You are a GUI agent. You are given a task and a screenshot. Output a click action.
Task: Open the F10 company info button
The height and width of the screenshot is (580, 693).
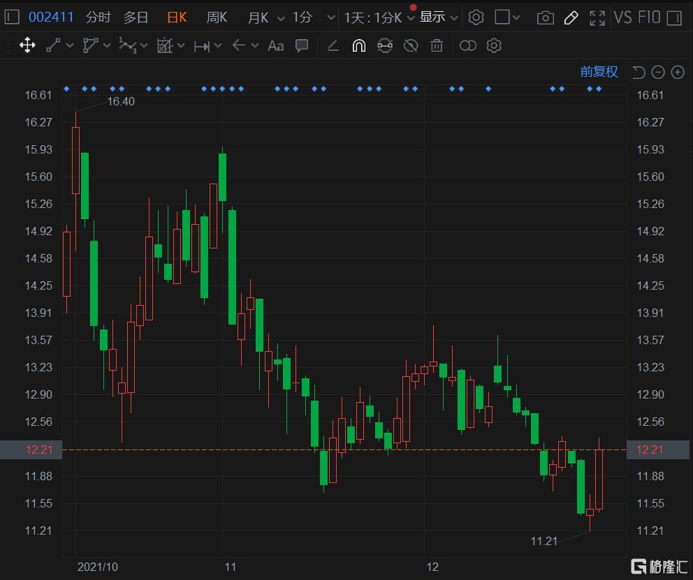click(x=649, y=17)
